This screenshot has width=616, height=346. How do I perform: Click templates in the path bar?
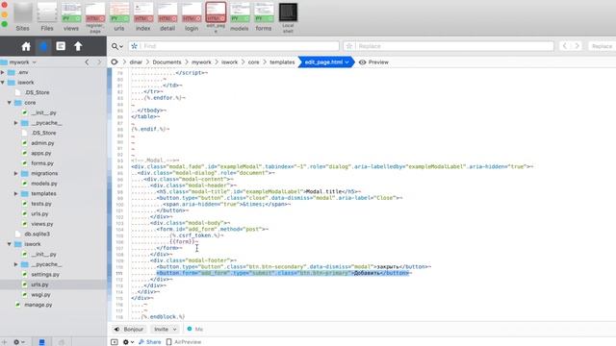click(x=282, y=62)
